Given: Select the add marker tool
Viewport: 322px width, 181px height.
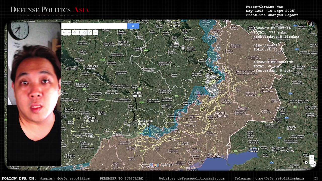Looking at the screenshot, I should [79, 32].
